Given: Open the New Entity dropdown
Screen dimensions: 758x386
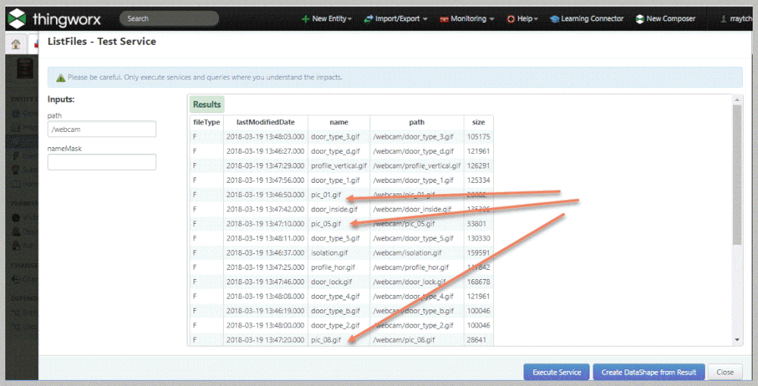Looking at the screenshot, I should pyautogui.click(x=332, y=19).
